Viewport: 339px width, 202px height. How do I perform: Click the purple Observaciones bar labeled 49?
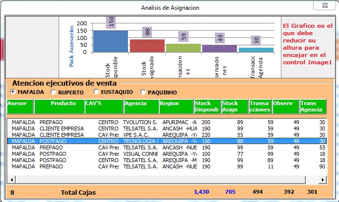[220, 49]
